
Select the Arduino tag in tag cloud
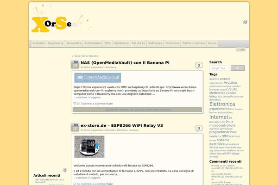230,83
